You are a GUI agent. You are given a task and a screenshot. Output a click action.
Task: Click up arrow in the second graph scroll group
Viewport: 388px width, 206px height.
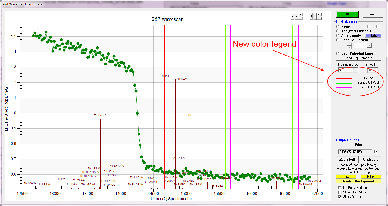tap(319, 15)
